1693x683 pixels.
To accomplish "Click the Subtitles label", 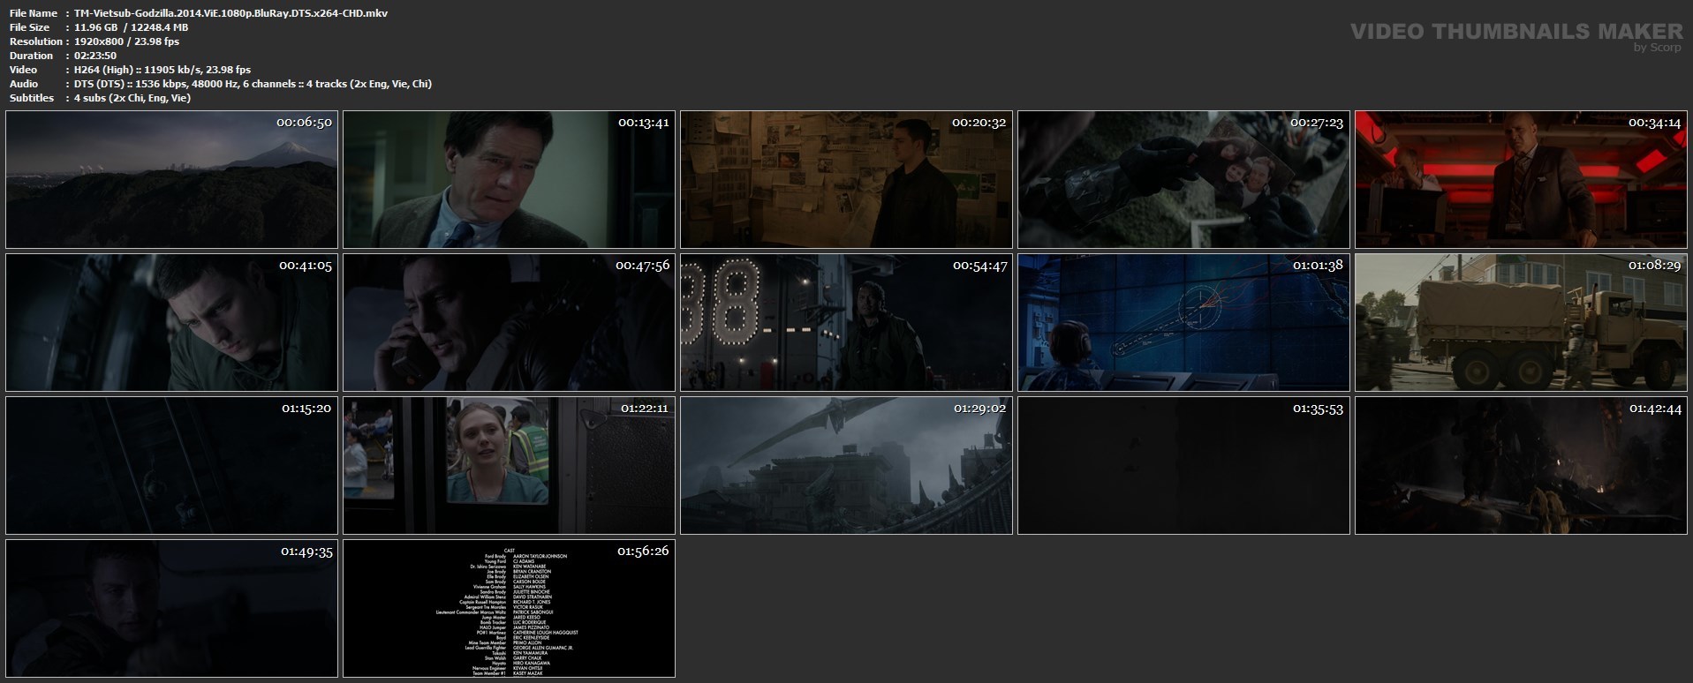I will pyautogui.click(x=32, y=98).
